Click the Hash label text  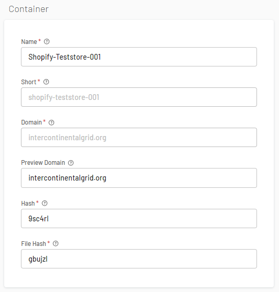(x=28, y=204)
